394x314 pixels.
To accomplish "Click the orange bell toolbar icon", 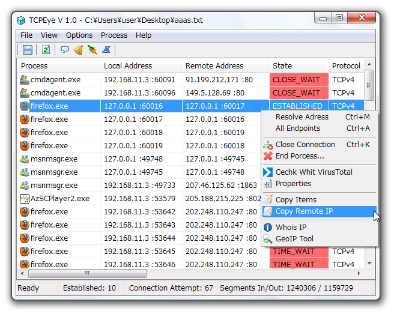I will click(x=79, y=50).
